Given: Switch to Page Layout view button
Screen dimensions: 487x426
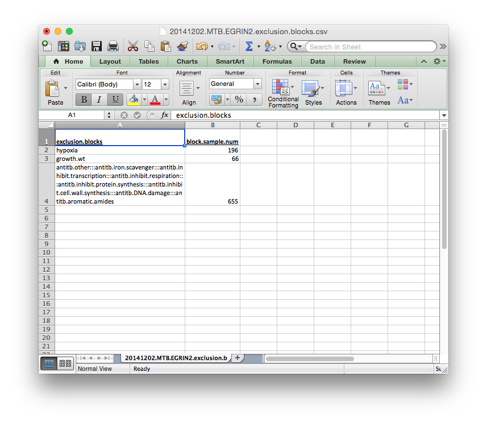Looking at the screenshot, I should coord(65,363).
